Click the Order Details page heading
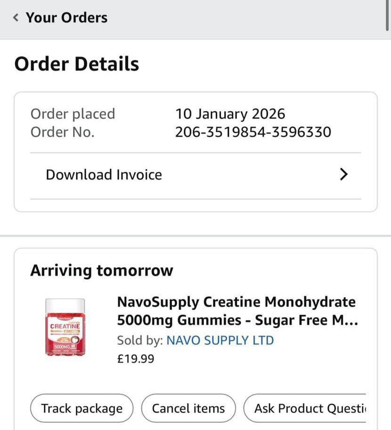Screen dimensions: 391x430 point(76,64)
